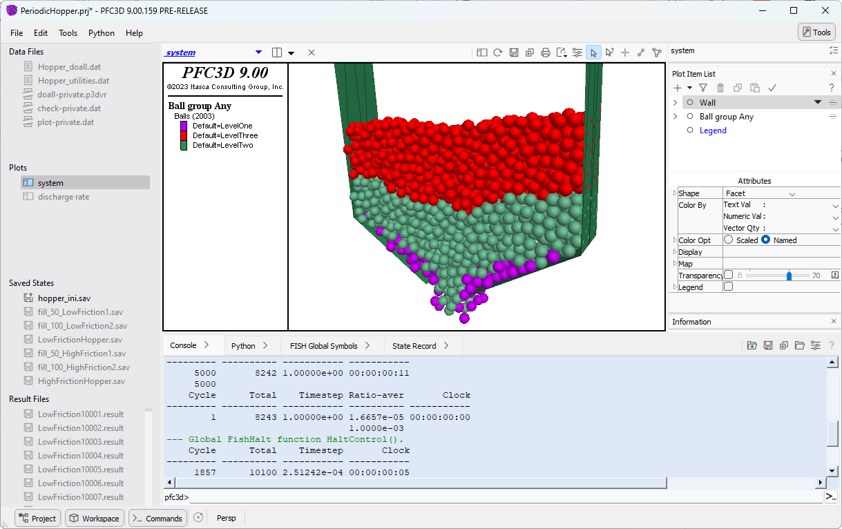Open the Tools menu
842x529 pixels.
tap(68, 33)
